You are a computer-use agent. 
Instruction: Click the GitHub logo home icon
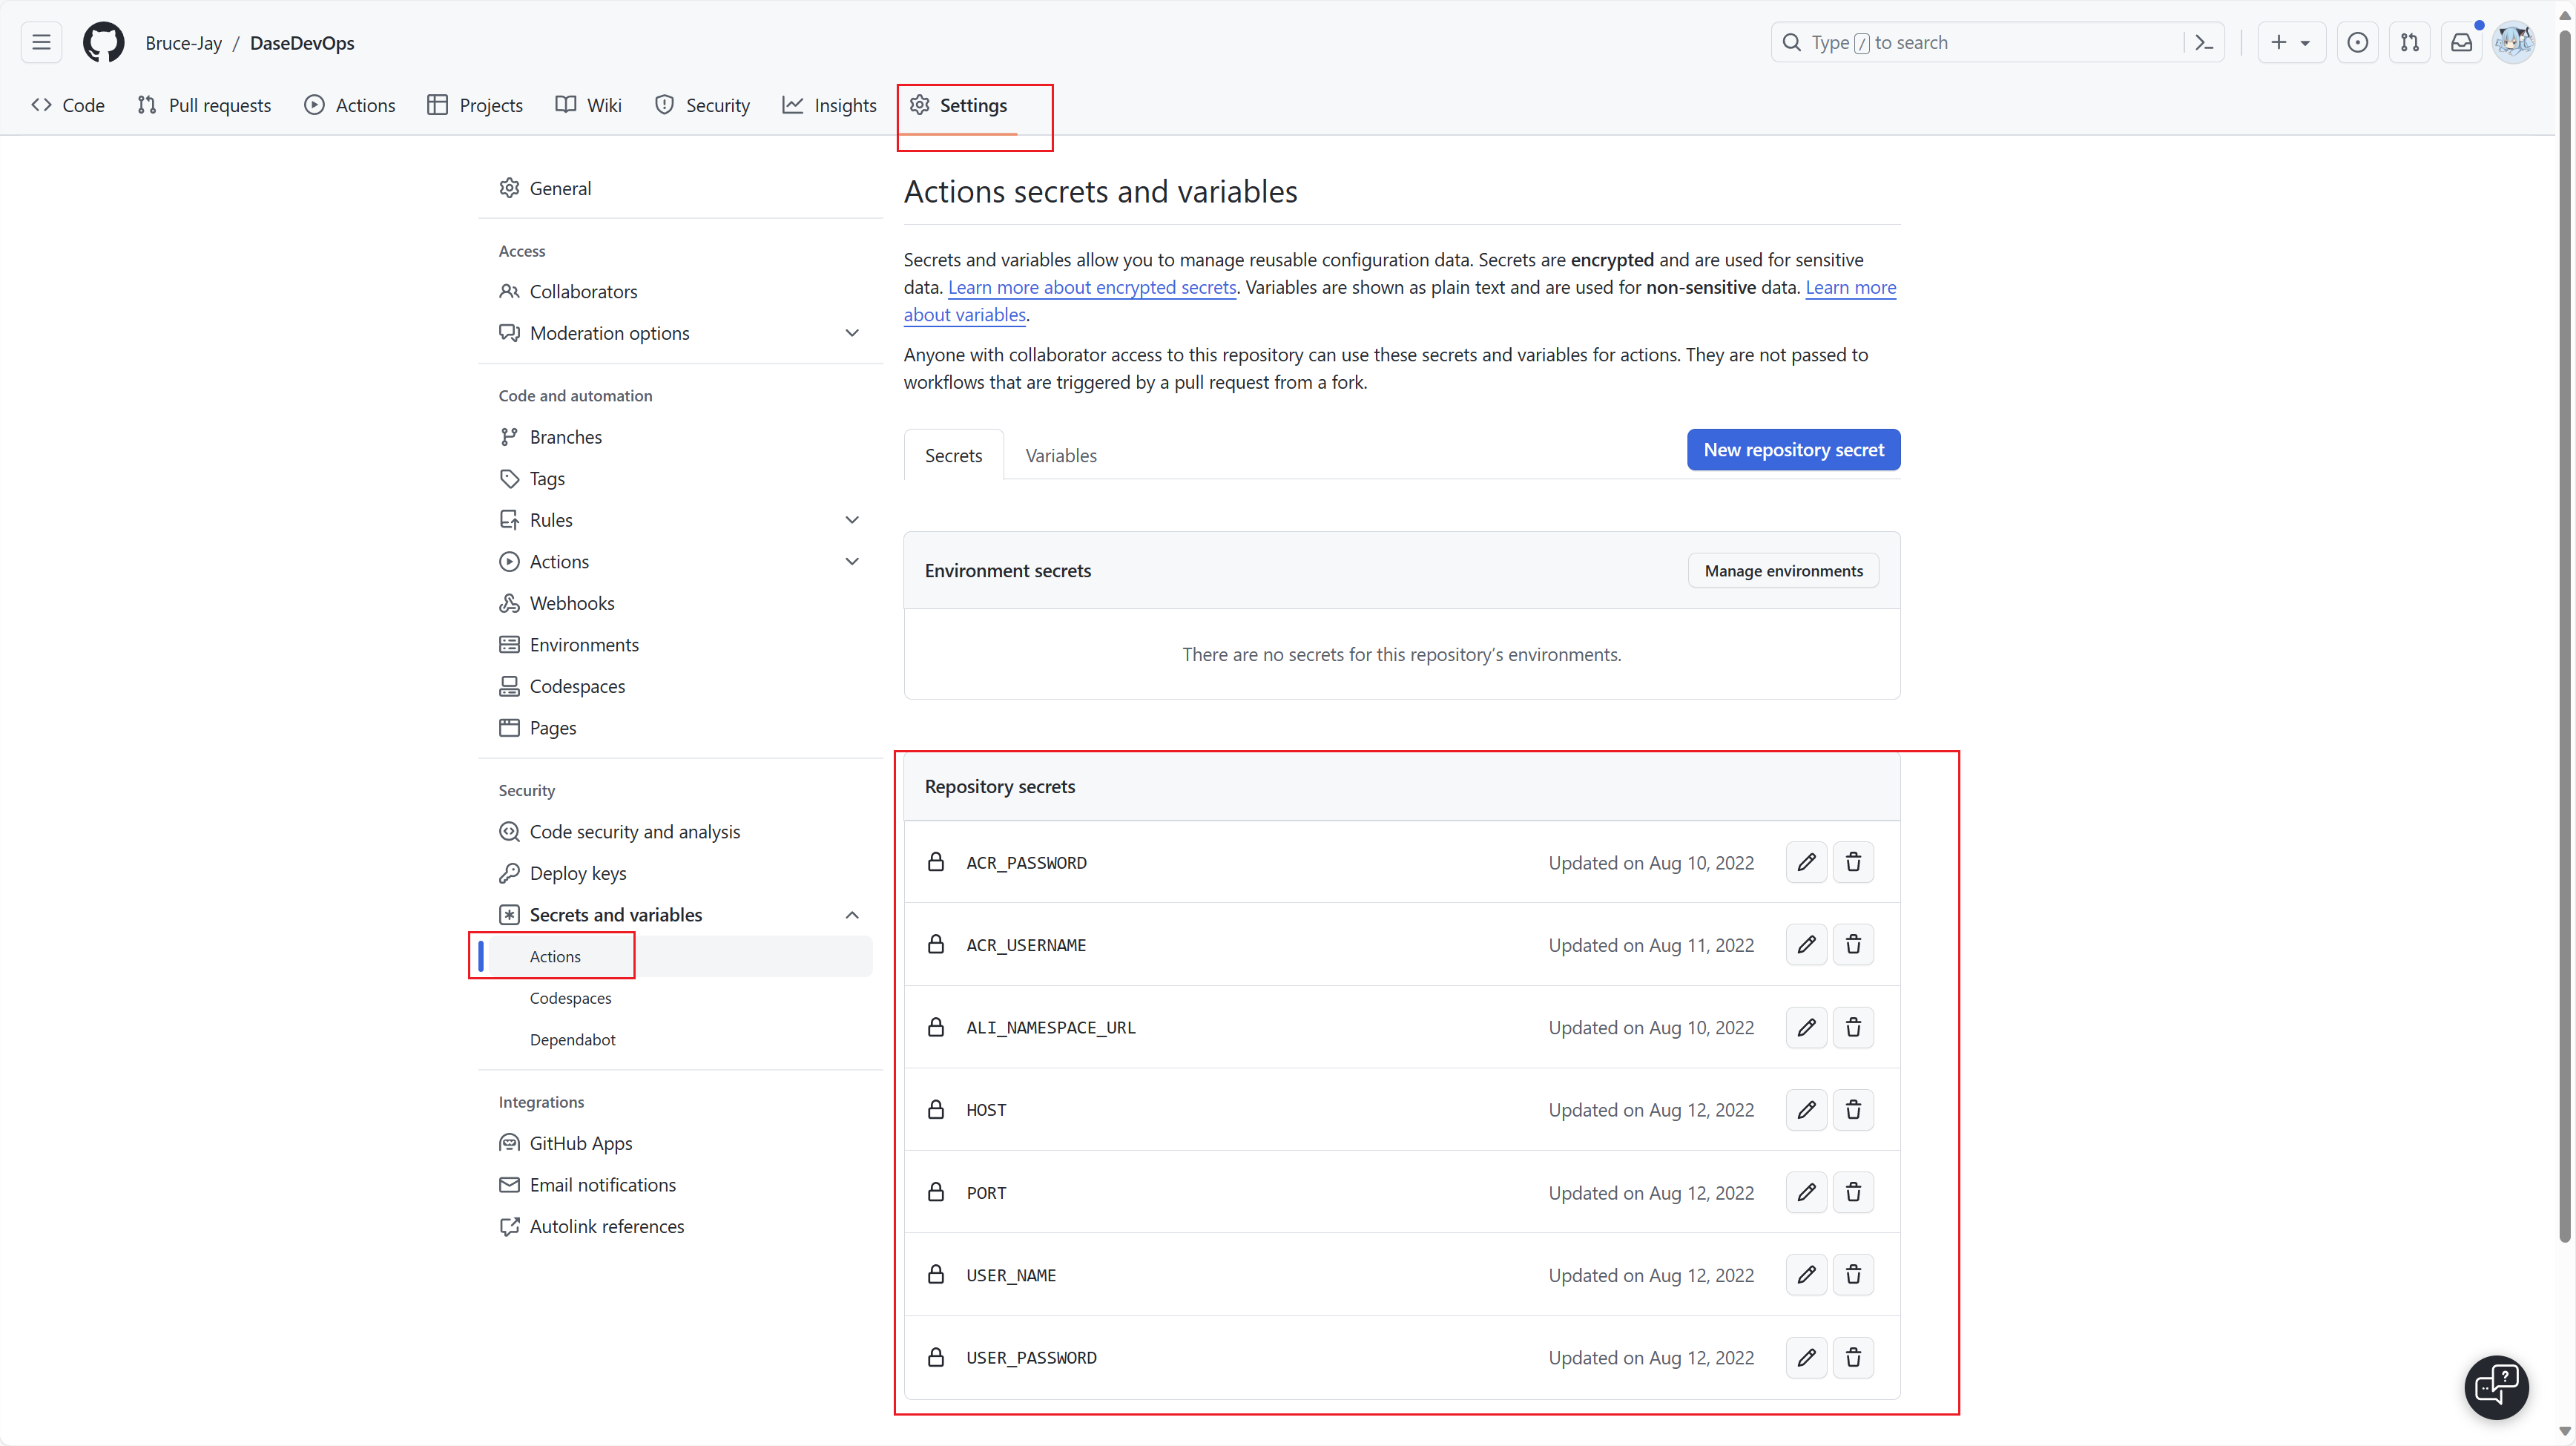103,43
